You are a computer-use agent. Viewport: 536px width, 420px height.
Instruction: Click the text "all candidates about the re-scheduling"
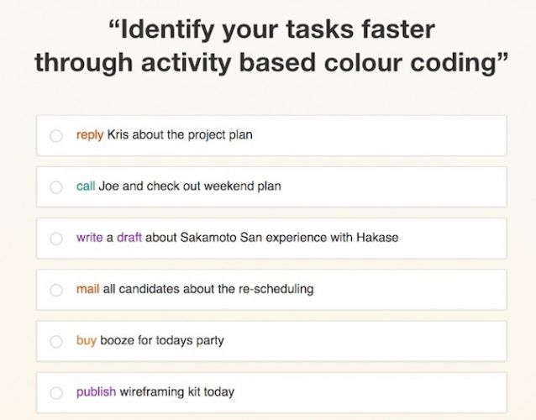click(208, 289)
